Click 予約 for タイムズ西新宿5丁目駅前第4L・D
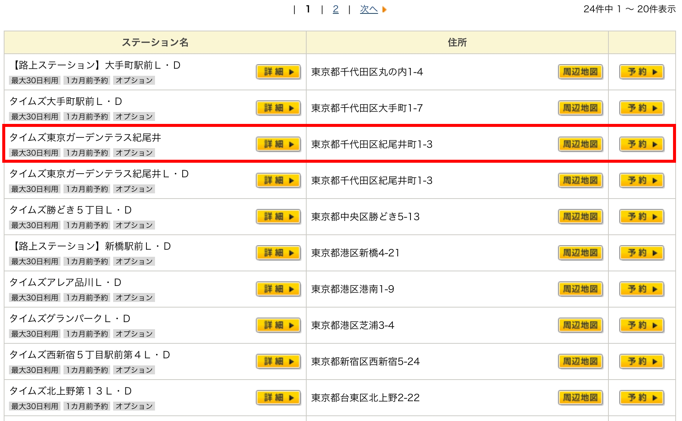The image size is (682, 421). pos(642,361)
